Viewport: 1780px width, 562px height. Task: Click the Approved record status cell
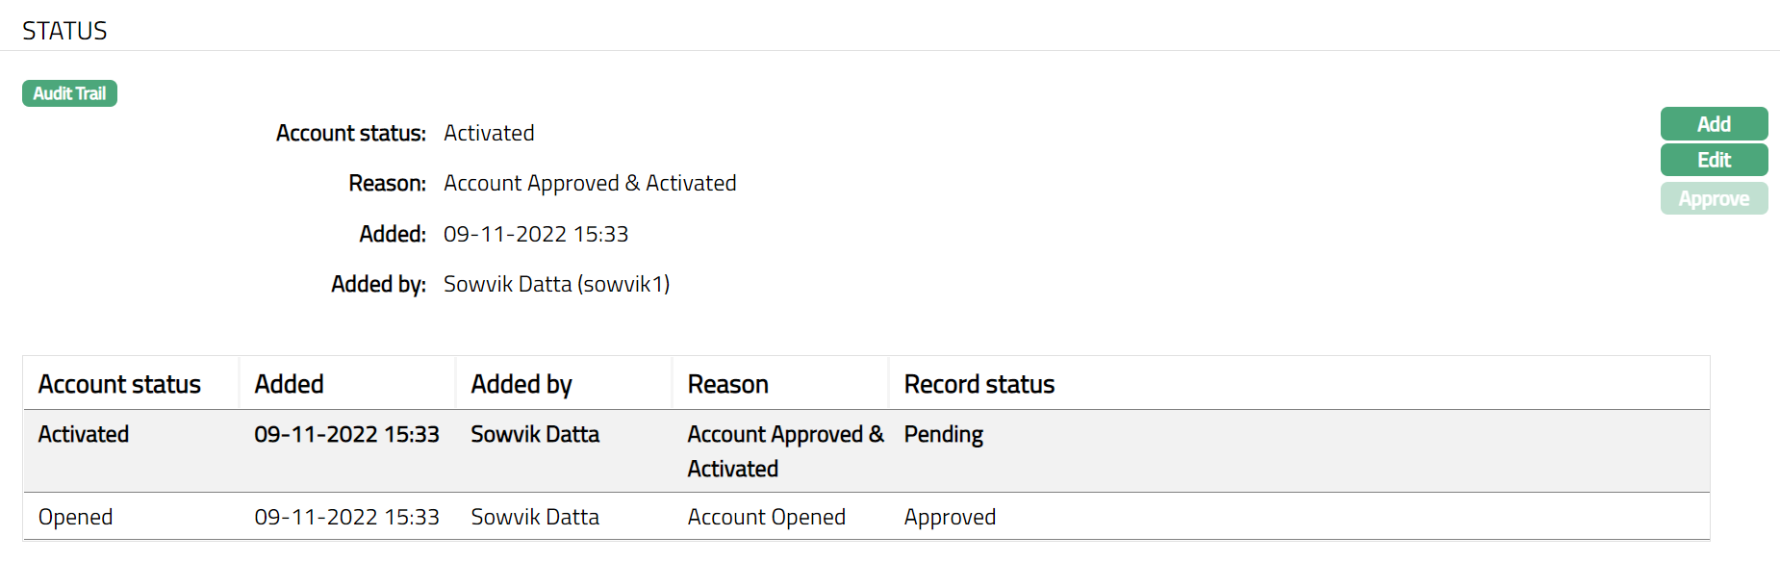(950, 517)
